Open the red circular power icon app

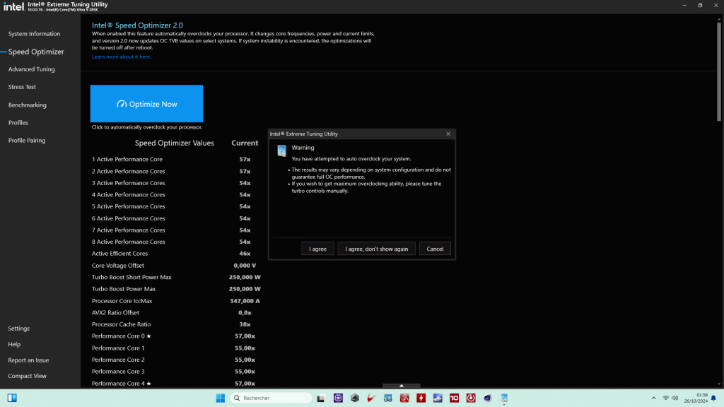tap(471, 398)
